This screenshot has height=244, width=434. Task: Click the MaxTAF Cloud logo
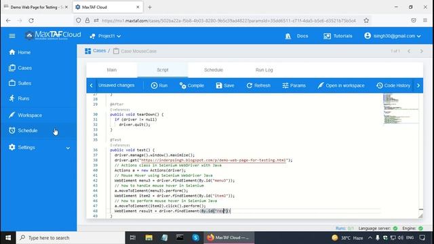[53, 35]
